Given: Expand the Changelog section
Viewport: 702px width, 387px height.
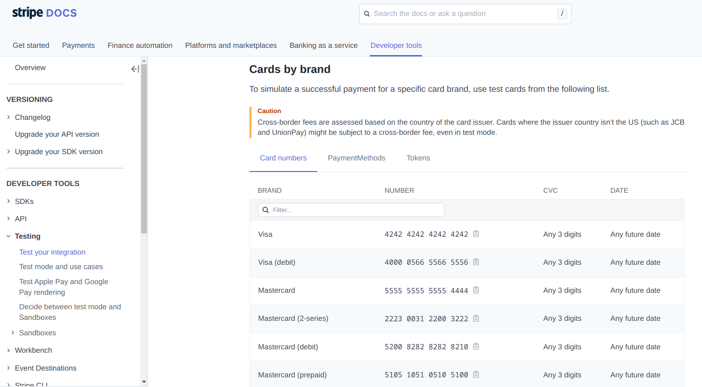Looking at the screenshot, I should [x=9, y=117].
